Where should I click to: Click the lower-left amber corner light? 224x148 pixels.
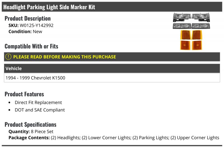coord(185,45)
